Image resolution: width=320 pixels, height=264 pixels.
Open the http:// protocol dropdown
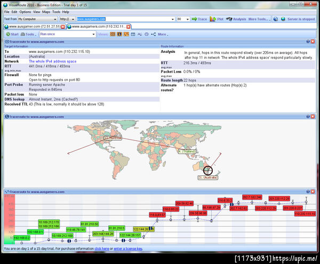tap(67, 19)
